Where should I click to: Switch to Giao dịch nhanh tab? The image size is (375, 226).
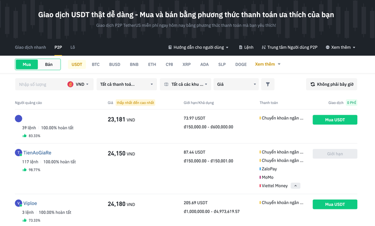click(30, 47)
